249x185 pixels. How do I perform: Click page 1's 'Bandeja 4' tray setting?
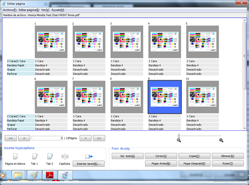click(51, 65)
